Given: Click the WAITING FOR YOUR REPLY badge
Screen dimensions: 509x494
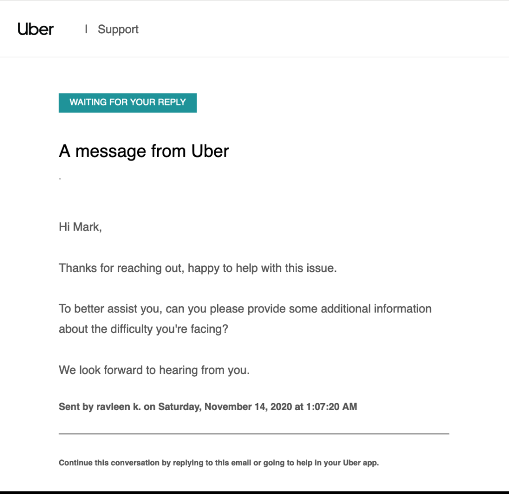Looking at the screenshot, I should (128, 102).
